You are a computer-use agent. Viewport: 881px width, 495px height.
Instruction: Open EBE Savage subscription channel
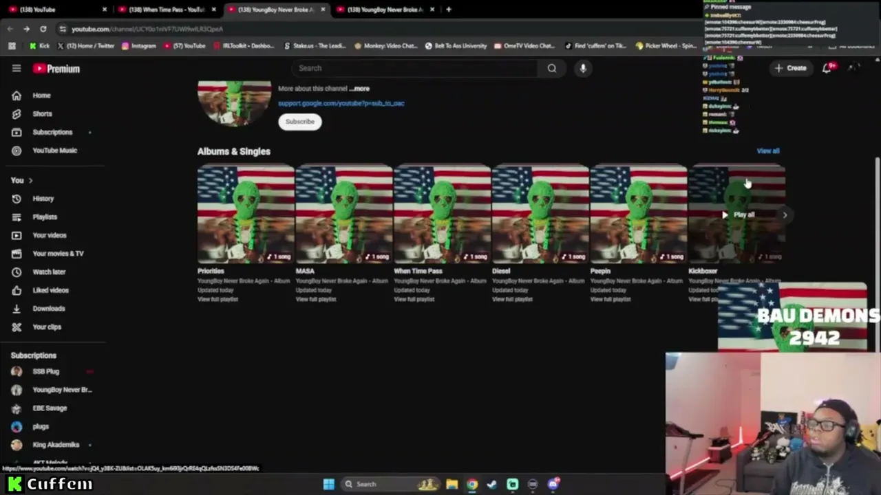(50, 408)
